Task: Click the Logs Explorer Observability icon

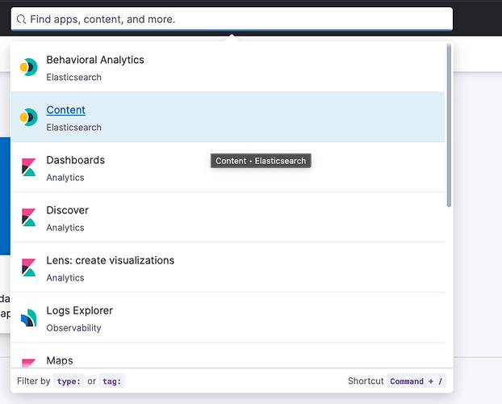Action: click(x=29, y=318)
